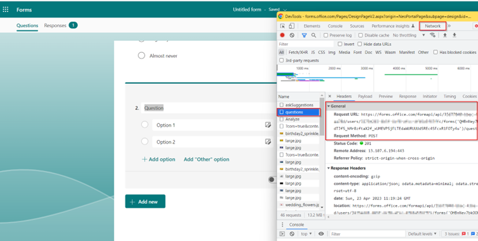
Task: Check Hide data URLs
Action: coord(360,45)
